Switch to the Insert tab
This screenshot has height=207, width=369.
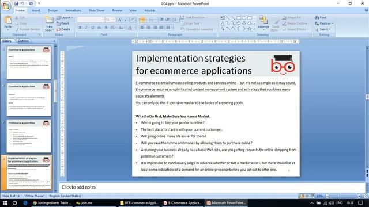pyautogui.click(x=36, y=10)
